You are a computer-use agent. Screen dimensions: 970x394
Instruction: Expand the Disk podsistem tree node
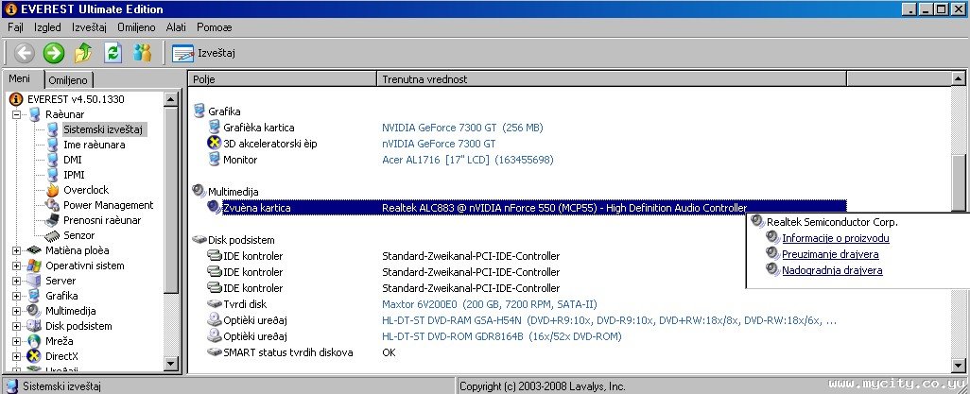point(17,326)
